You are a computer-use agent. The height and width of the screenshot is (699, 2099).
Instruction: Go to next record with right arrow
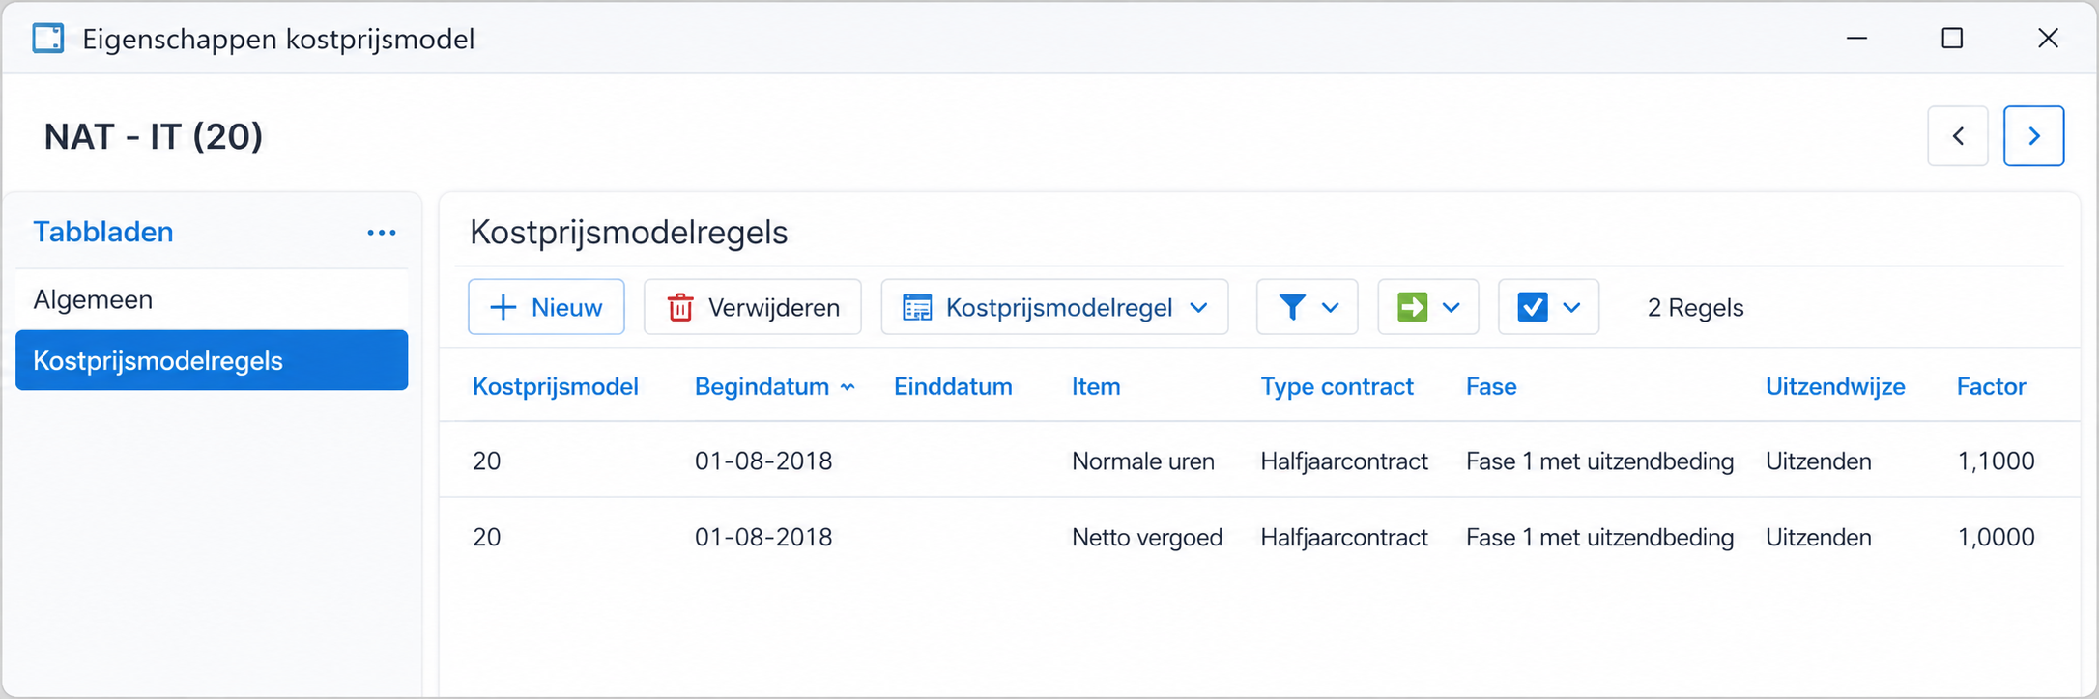pyautogui.click(x=2034, y=136)
